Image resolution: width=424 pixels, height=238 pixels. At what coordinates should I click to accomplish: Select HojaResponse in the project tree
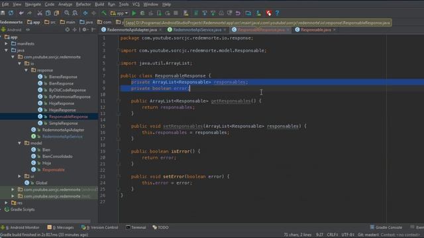(x=62, y=103)
